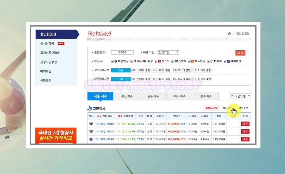Click the T'way (티웨이) logo icon
Screen dimensions: 285x174
(x=211, y=61)
